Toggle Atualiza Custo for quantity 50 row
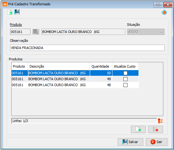174x150 pixels. pos(125,73)
